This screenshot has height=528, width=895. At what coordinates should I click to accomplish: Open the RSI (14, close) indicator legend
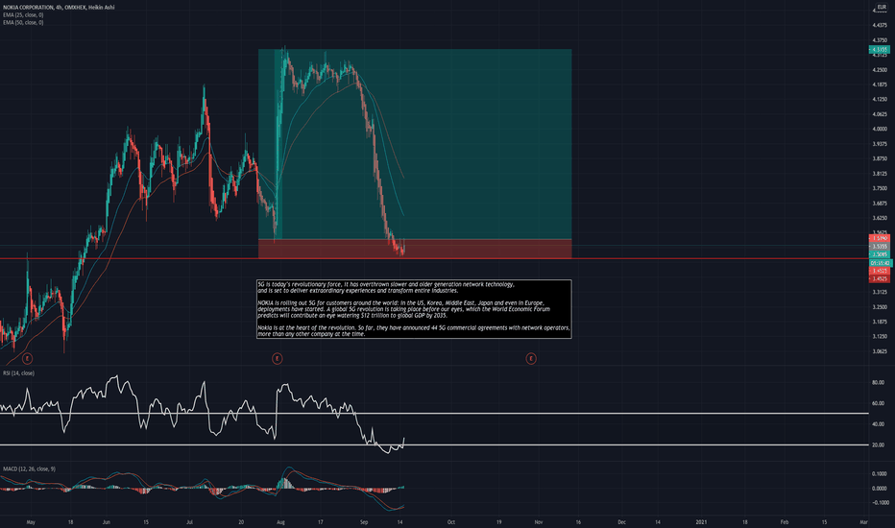18,372
